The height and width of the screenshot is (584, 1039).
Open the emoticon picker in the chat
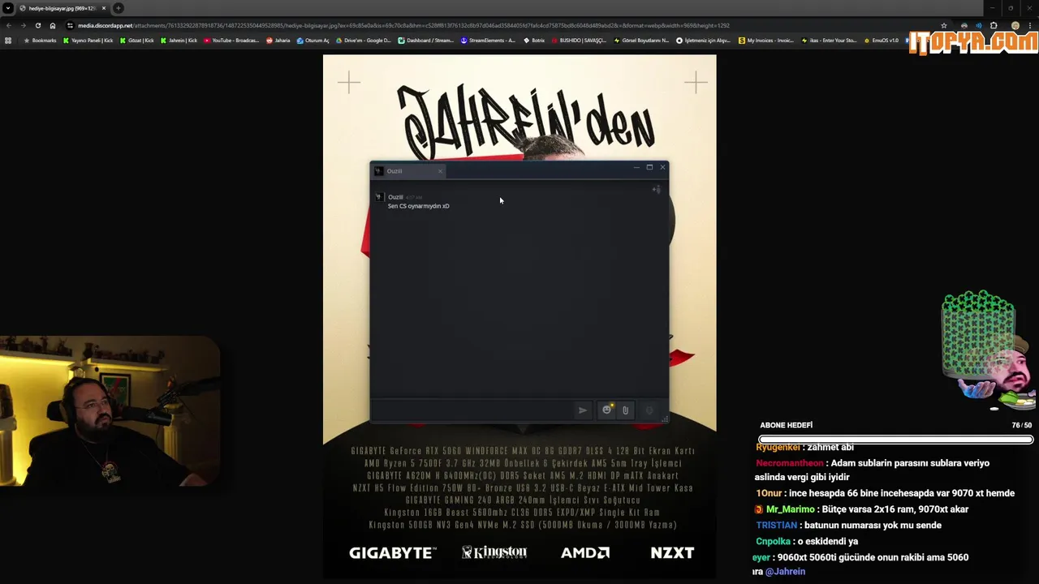click(x=606, y=410)
